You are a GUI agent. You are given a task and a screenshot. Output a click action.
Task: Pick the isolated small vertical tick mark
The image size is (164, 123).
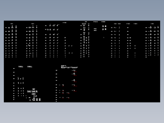point(104,38)
